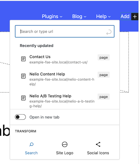The image size is (140, 164).
Task: Click the Search magnifier transform icon
Action: pyautogui.click(x=31, y=144)
